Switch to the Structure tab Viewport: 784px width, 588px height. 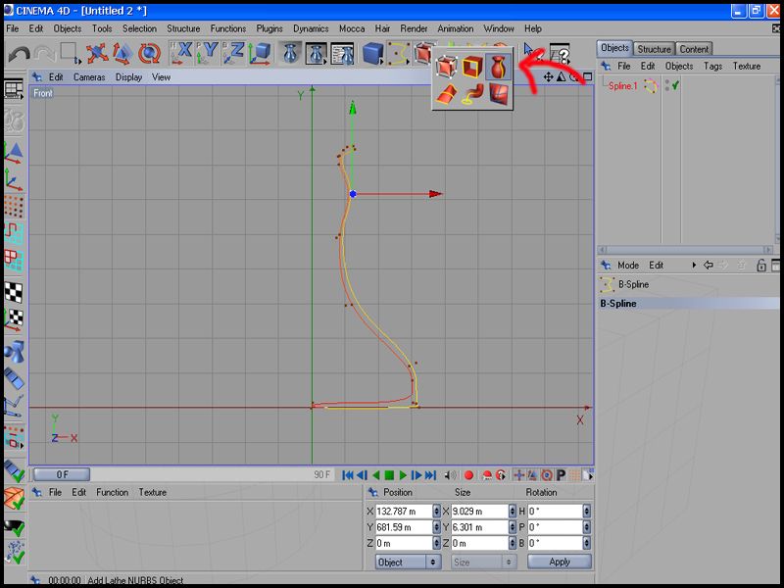(x=654, y=49)
